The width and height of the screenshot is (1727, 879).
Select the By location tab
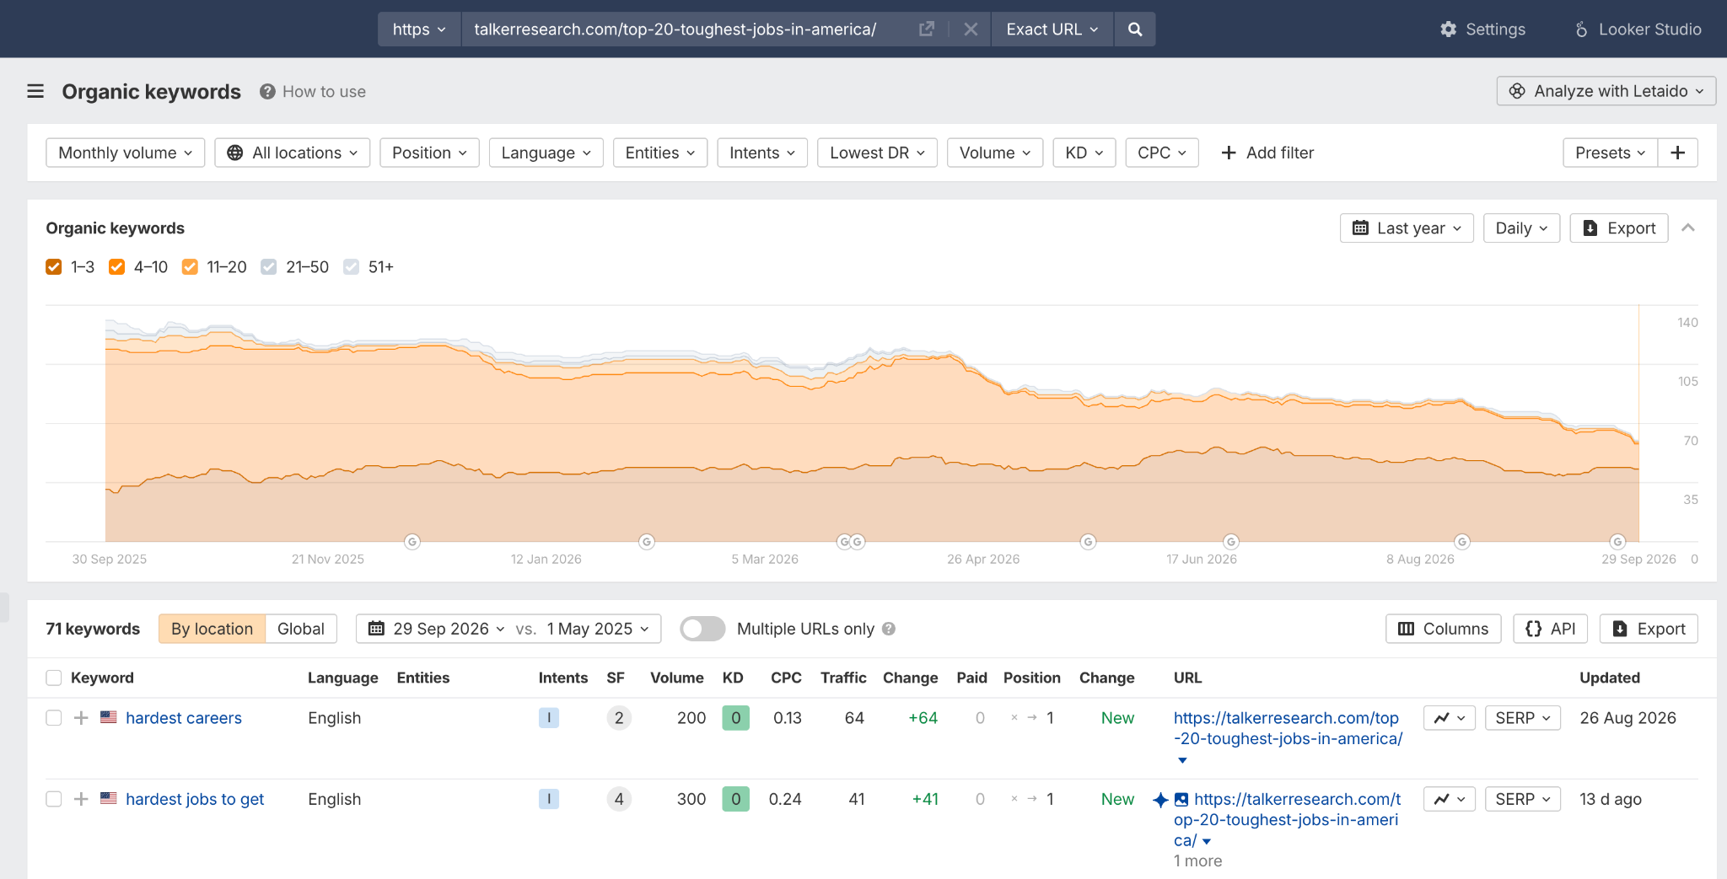pyautogui.click(x=213, y=629)
